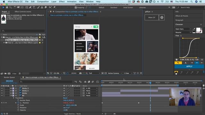Open the Open Sans font dropdown
This screenshot has height=115, width=205.
click(x=183, y=29)
